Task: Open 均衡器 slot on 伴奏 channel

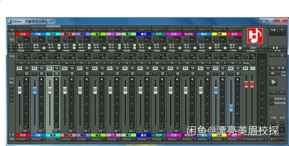Action: (x=21, y=51)
